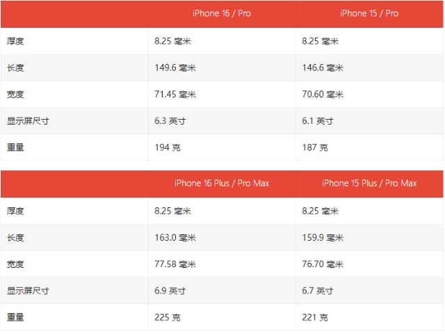445x334 pixels.
Task: Click the 77.58 毫米 width cell
Action: (175, 264)
